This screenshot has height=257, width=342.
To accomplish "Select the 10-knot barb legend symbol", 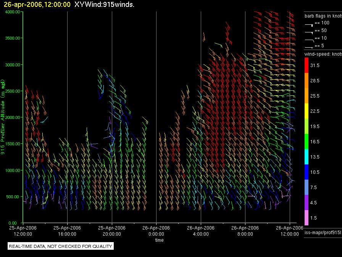I will coord(309,39).
